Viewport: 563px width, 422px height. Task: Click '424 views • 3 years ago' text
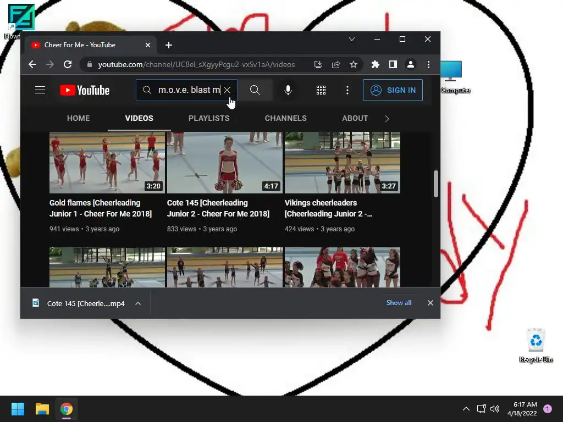(319, 229)
